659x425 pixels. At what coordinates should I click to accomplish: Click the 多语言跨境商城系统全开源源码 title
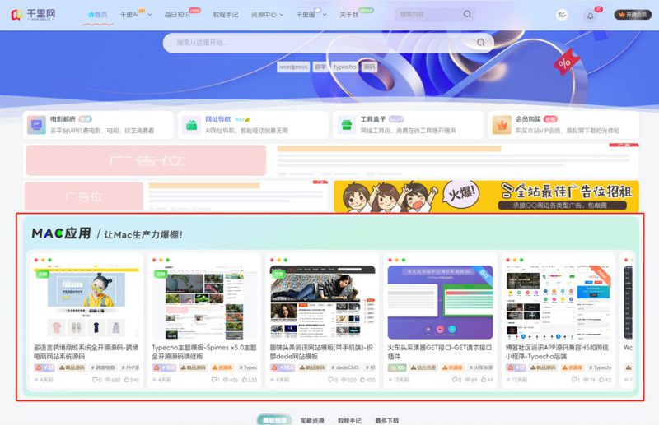click(86, 352)
